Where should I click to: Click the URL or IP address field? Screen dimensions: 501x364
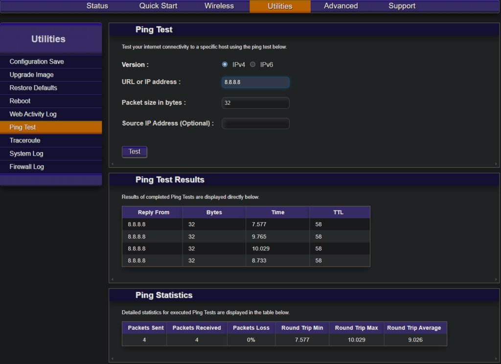click(255, 82)
